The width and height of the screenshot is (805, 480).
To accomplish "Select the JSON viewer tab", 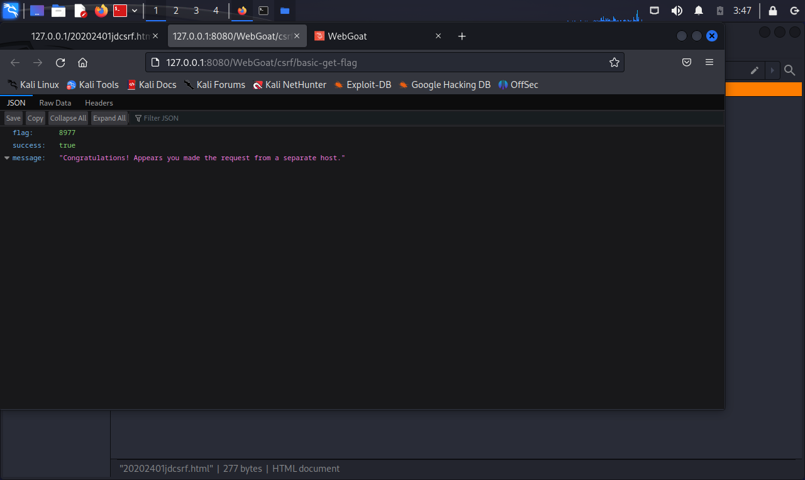I will click(16, 102).
